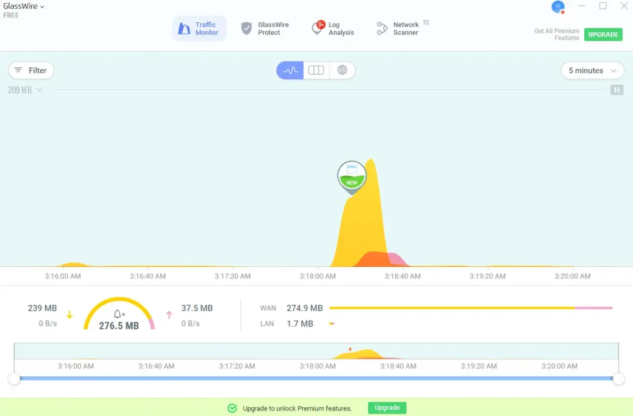Image resolution: width=633 pixels, height=416 pixels.
Task: Click the 3:18:00 AM label on main graph
Action: (x=318, y=276)
